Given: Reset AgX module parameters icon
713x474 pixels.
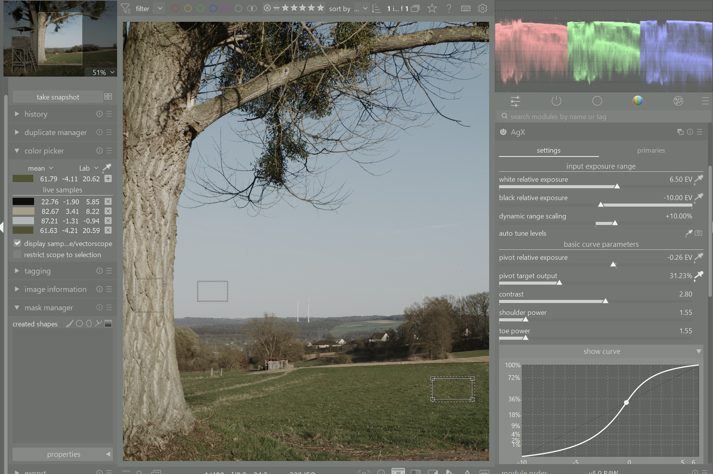Looking at the screenshot, I should (x=690, y=132).
